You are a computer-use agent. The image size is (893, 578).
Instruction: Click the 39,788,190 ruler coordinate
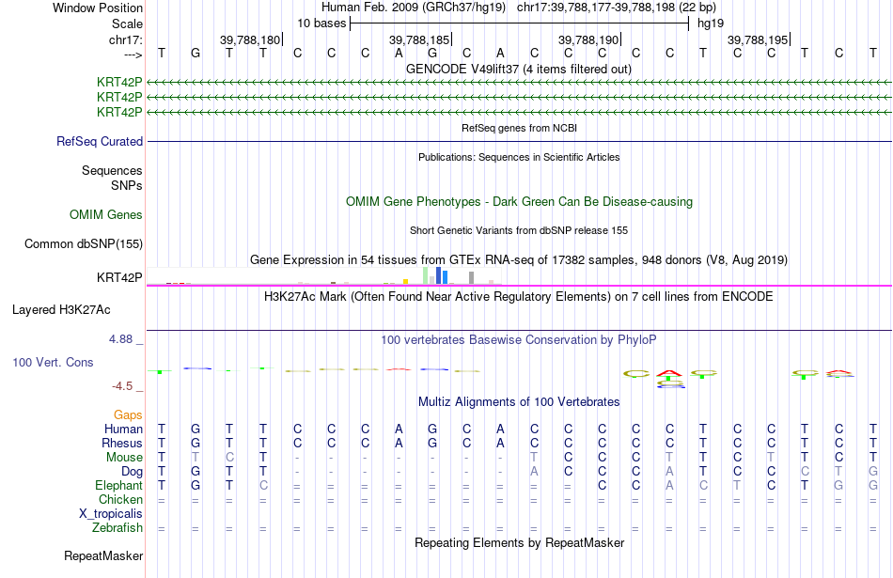click(x=588, y=39)
